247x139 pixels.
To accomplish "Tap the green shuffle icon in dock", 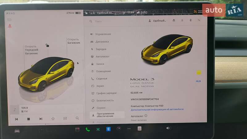I will tap(98, 129).
